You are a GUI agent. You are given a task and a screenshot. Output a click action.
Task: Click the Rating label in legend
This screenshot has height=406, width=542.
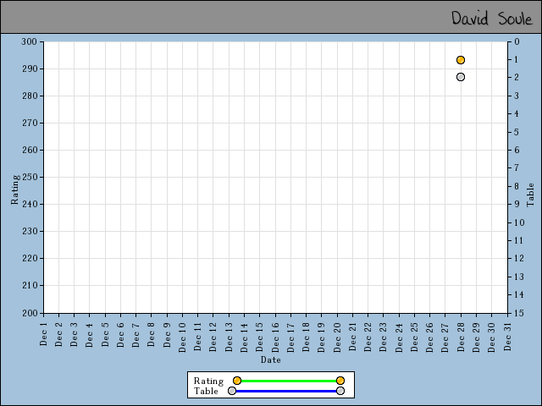(208, 381)
